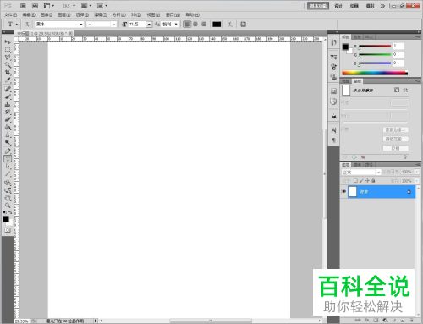Open the 窗口 (Window) menu
The image size is (423, 324).
pos(173,14)
